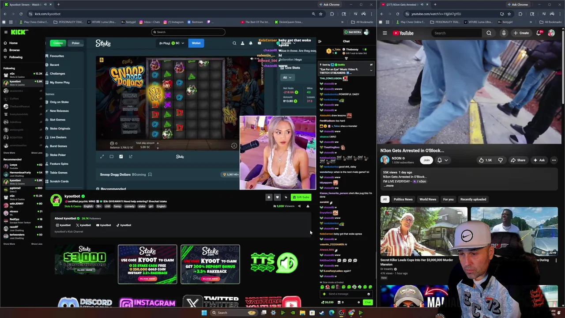Expand video description with ...more
The width and height of the screenshot is (565, 318).
[x=388, y=186]
